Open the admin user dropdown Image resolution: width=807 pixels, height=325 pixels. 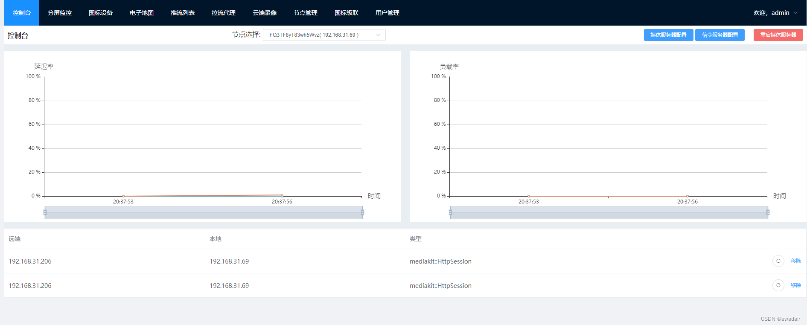pos(775,13)
